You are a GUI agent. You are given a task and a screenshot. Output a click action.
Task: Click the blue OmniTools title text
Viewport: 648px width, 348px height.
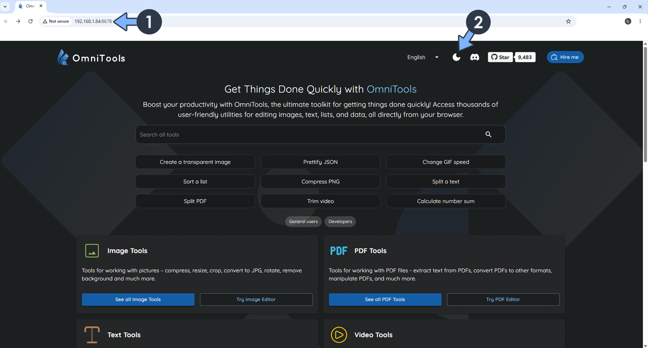click(392, 89)
